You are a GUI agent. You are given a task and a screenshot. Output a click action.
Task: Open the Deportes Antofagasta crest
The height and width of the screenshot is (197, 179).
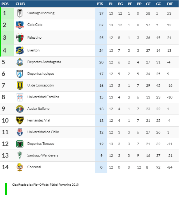coord(20,62)
